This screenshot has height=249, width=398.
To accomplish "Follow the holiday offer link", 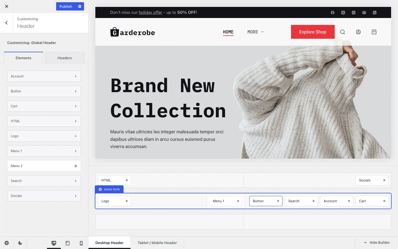I will tap(150, 12).
